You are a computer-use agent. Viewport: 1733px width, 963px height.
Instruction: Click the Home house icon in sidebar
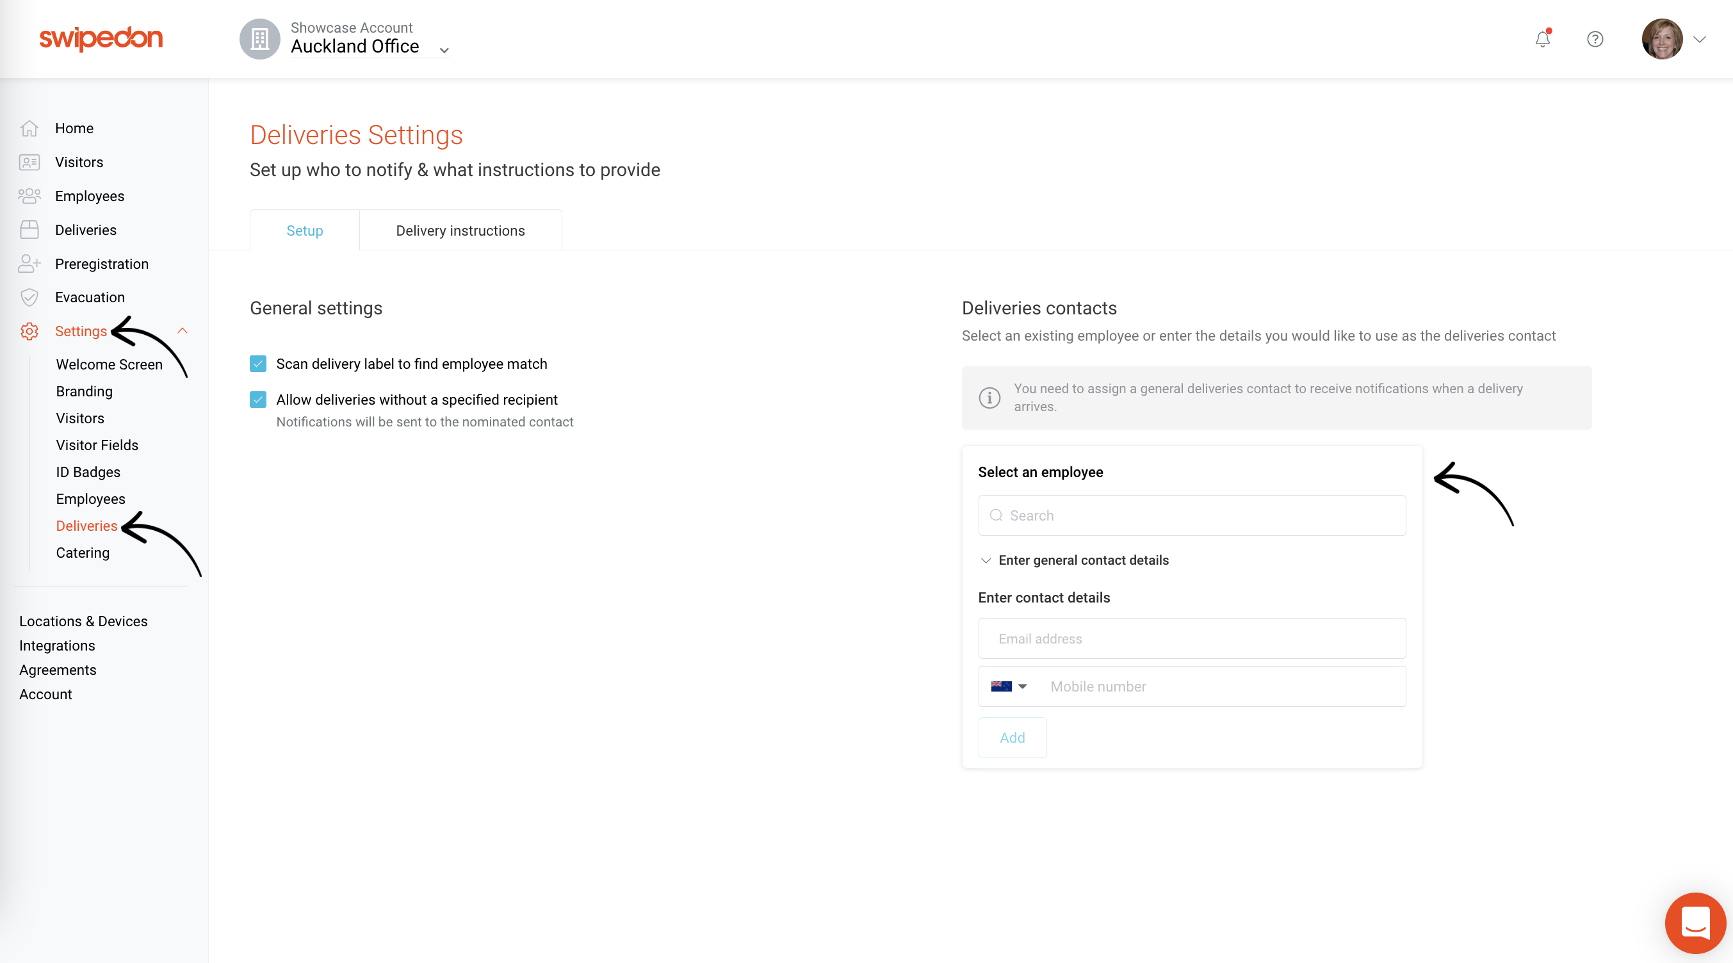point(29,128)
